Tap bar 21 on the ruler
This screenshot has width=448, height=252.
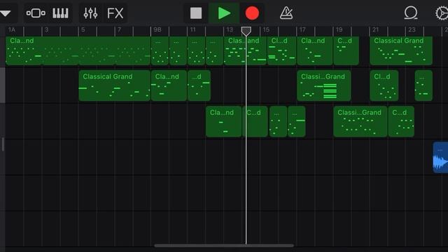click(x=375, y=29)
